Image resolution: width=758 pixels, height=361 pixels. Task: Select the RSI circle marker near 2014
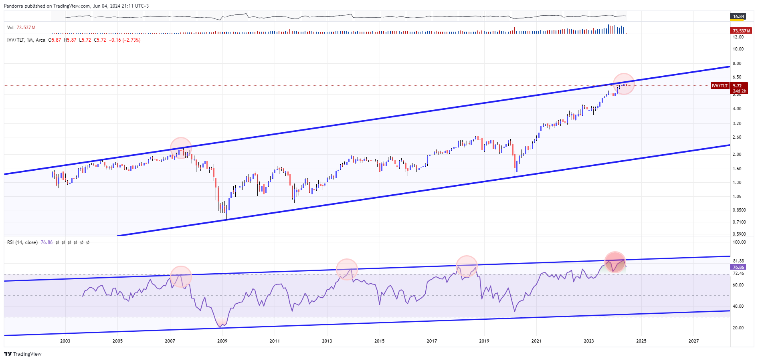347,269
